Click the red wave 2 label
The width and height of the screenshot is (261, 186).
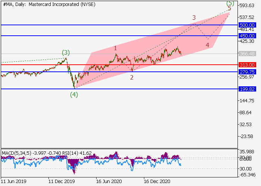(132, 77)
